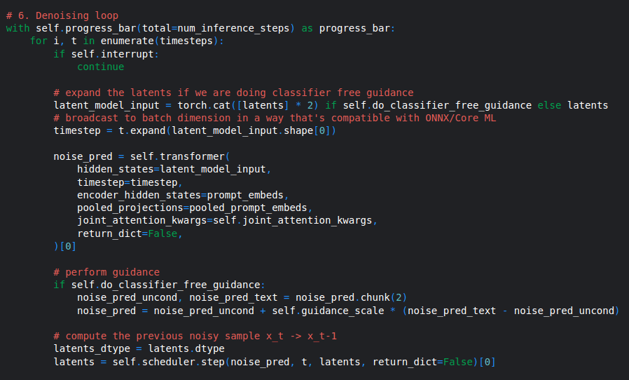Click 'total=num_inference_steps' argument
Viewport: 629px width, 380px height.
[x=216, y=29]
